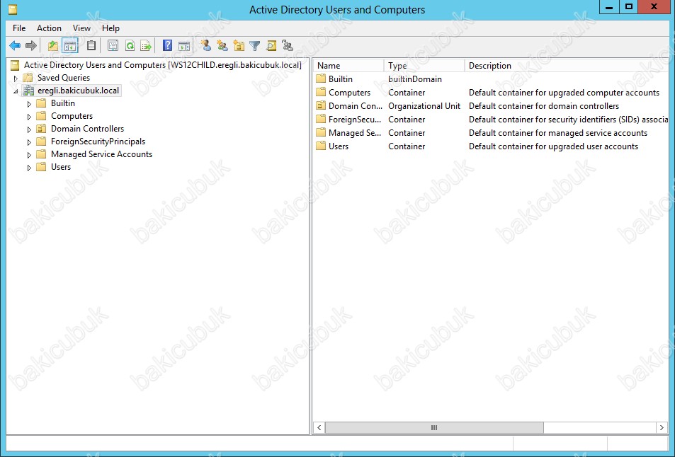Click the horizontal scrollbar thumb
Image resolution: width=675 pixels, height=457 pixels.
pyautogui.click(x=434, y=428)
